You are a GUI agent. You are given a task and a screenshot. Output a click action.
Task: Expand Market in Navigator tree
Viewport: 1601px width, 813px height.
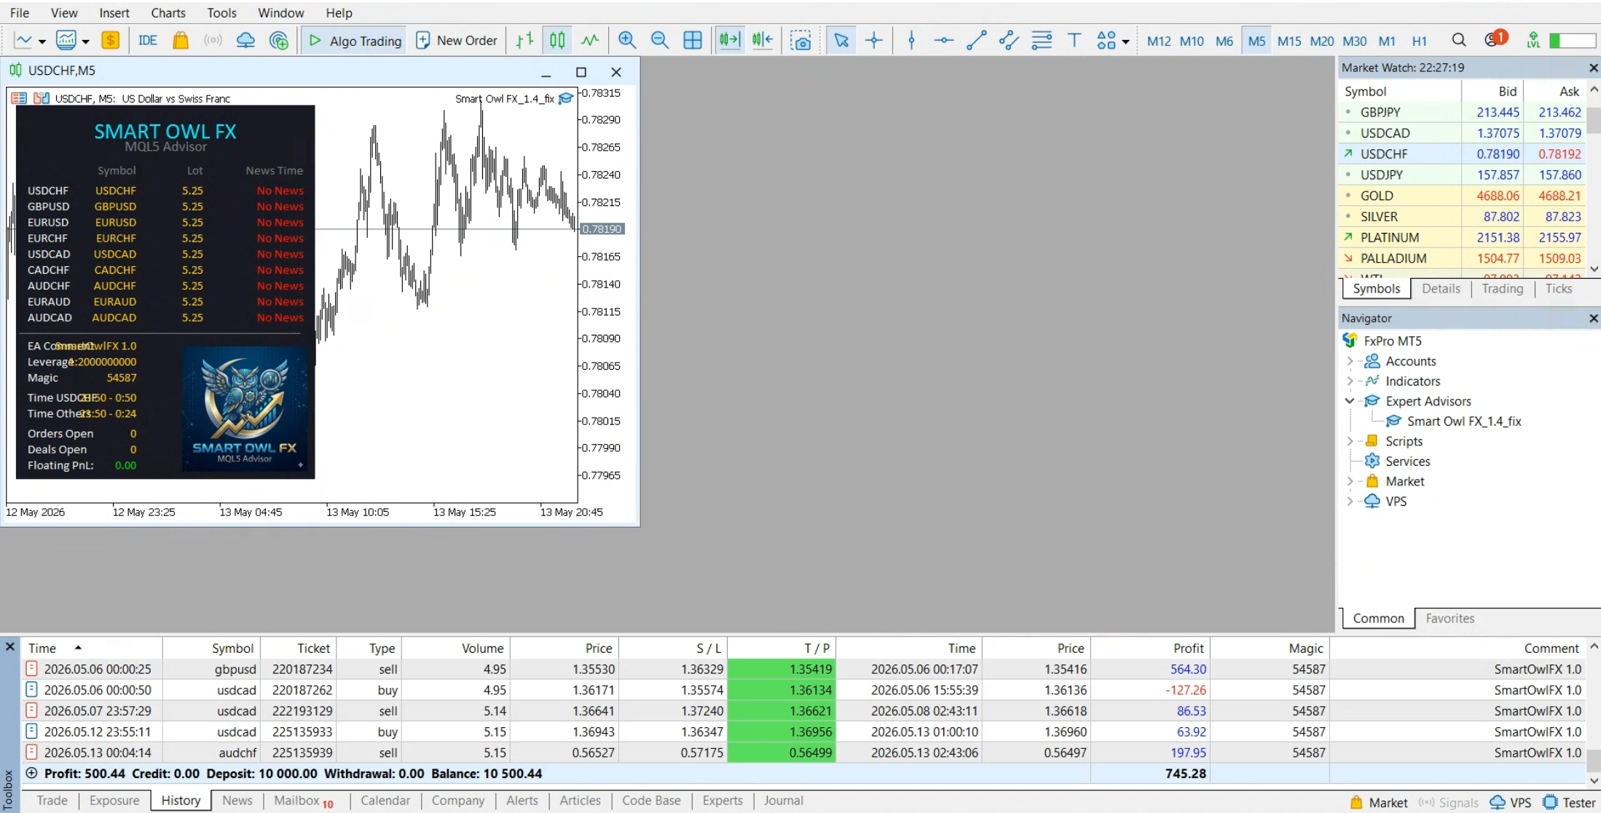(x=1350, y=481)
